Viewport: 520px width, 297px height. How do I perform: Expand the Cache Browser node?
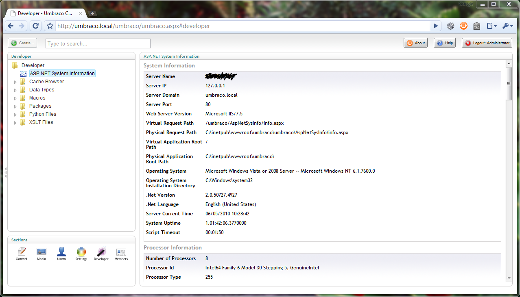(x=15, y=82)
